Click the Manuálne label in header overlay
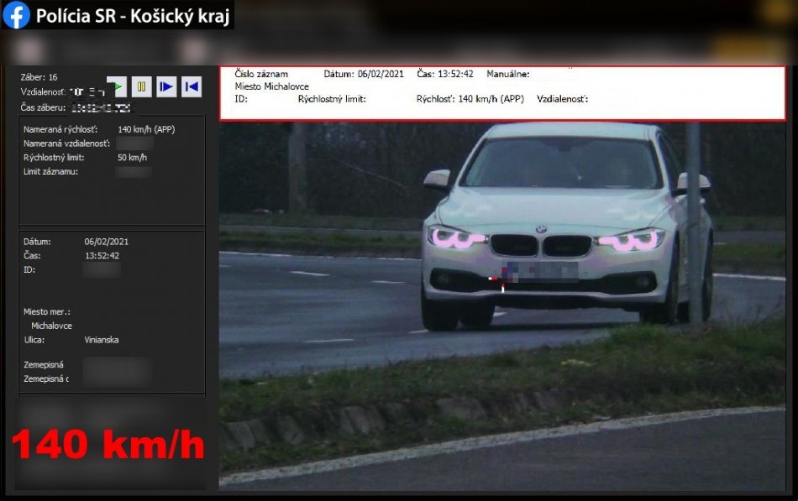This screenshot has height=501, width=798. 507,74
